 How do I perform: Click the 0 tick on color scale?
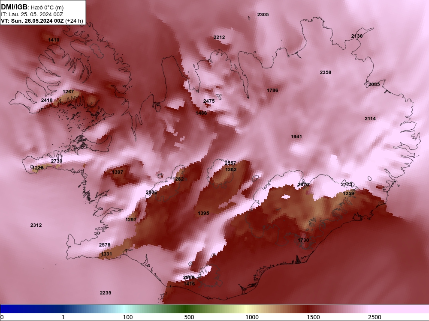tap(3, 317)
